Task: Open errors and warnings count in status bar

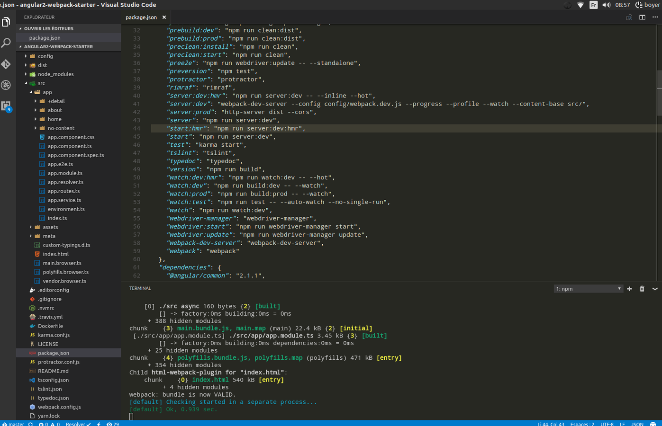Action: click(49, 424)
